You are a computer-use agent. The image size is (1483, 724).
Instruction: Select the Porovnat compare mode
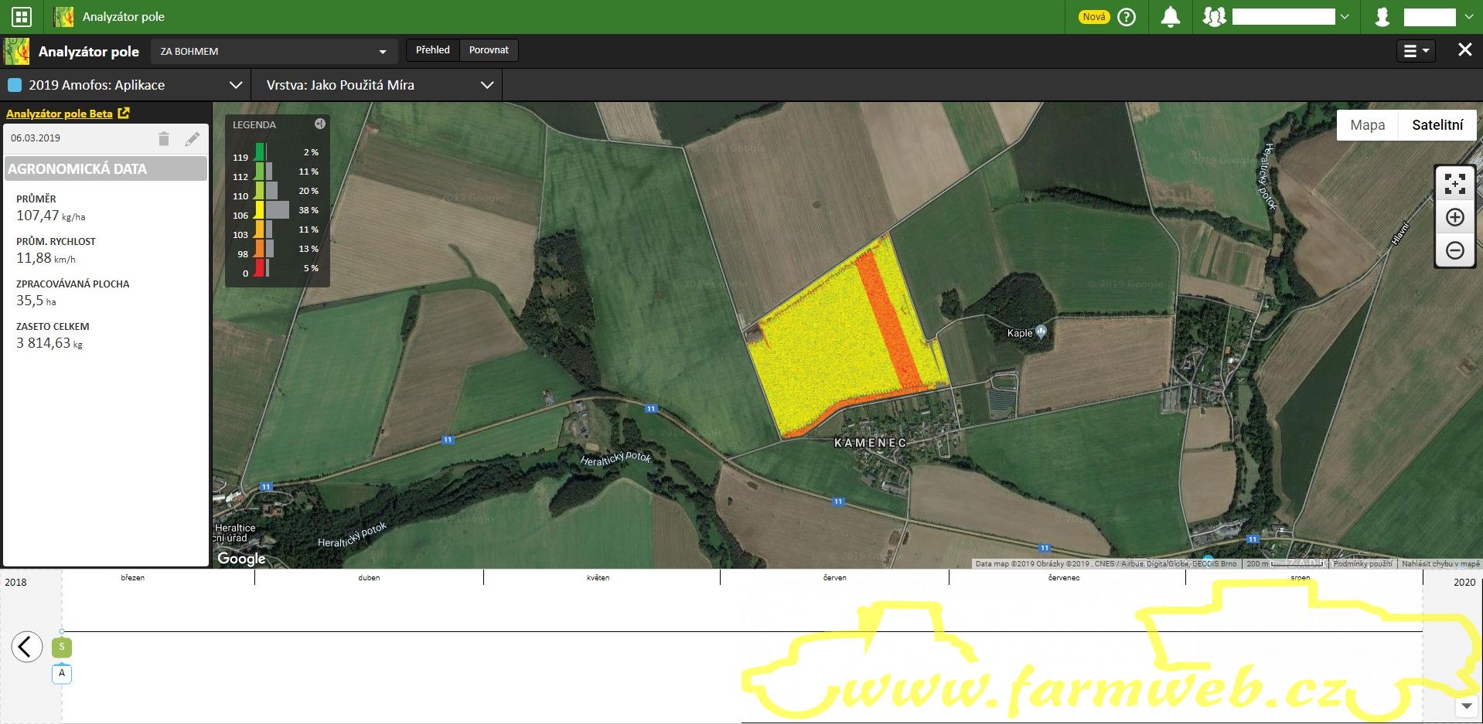(x=489, y=50)
